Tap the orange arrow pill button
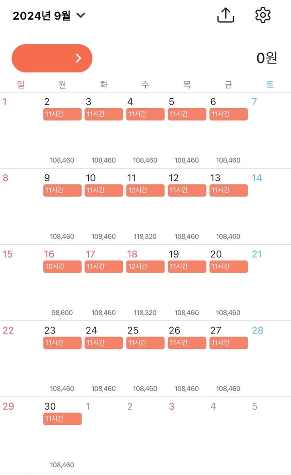This screenshot has width=291, height=475. 52,58
